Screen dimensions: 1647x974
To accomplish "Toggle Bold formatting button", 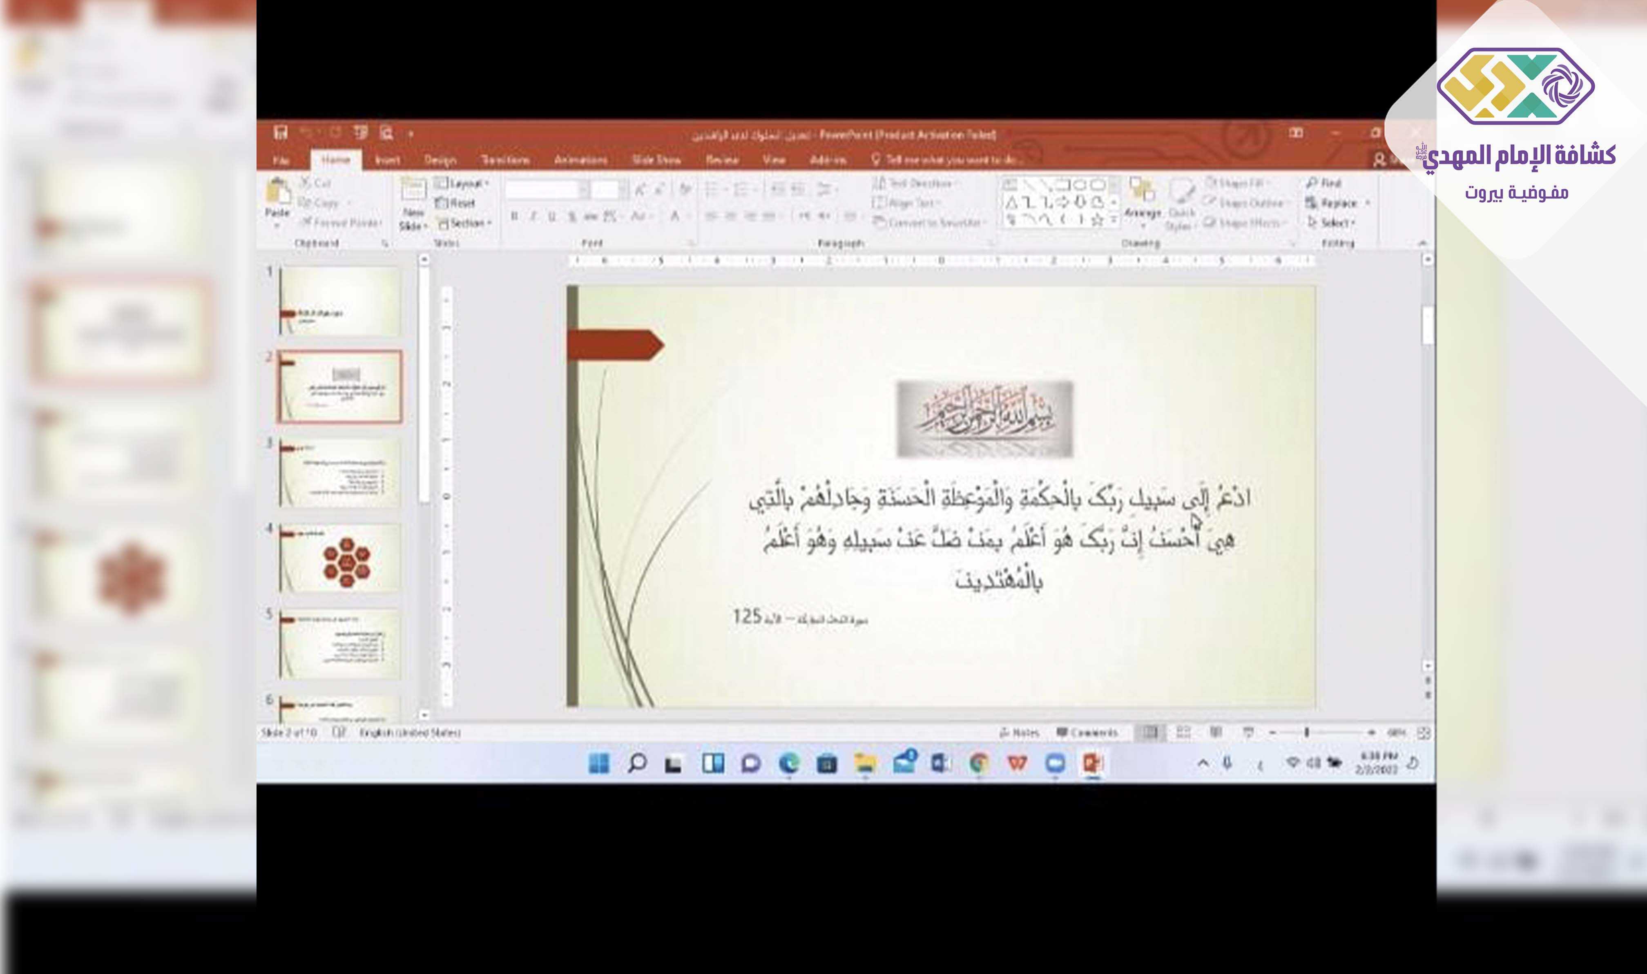I will point(514,216).
